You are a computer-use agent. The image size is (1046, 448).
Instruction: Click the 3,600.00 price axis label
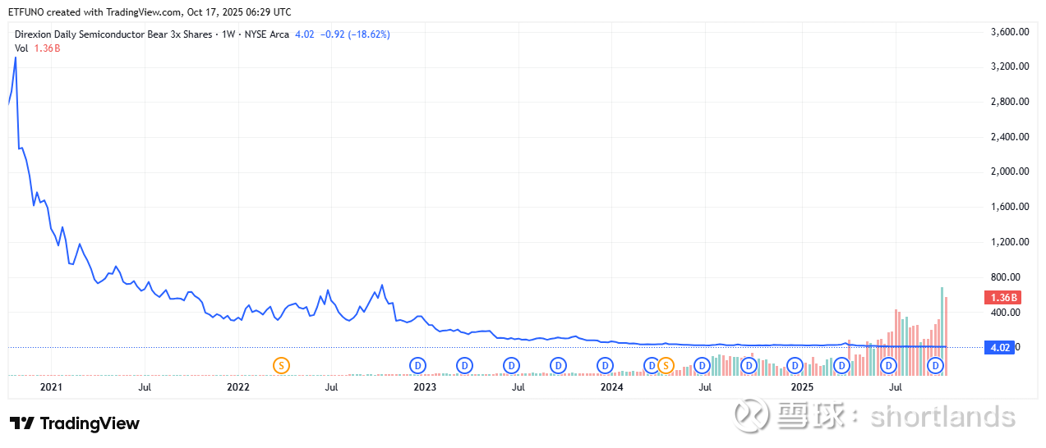(x=1010, y=32)
